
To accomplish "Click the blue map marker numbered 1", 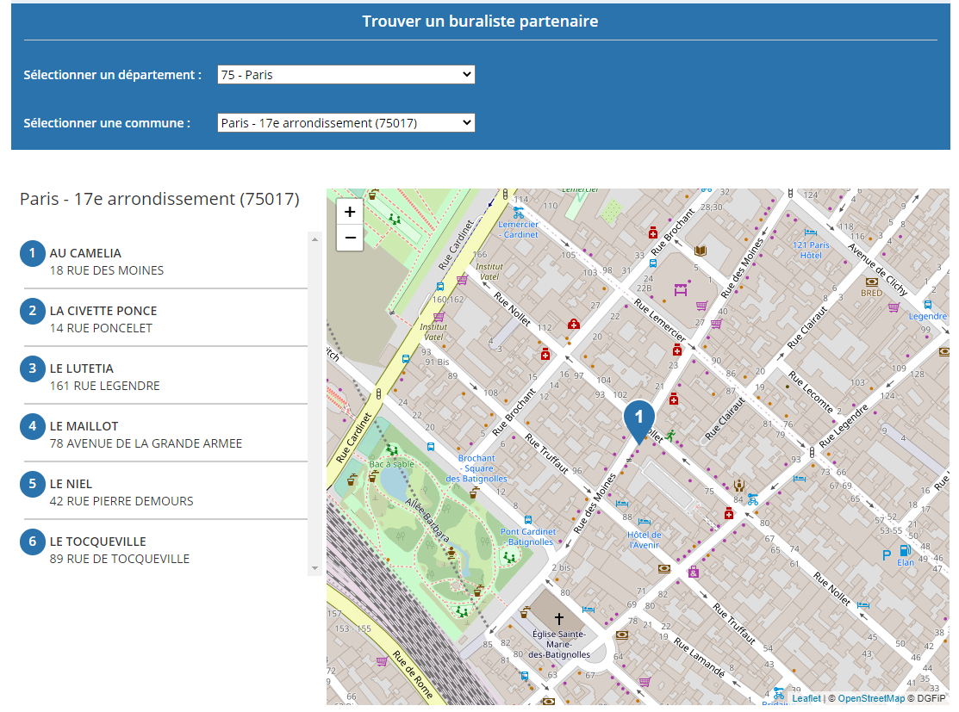I will coord(638,418).
